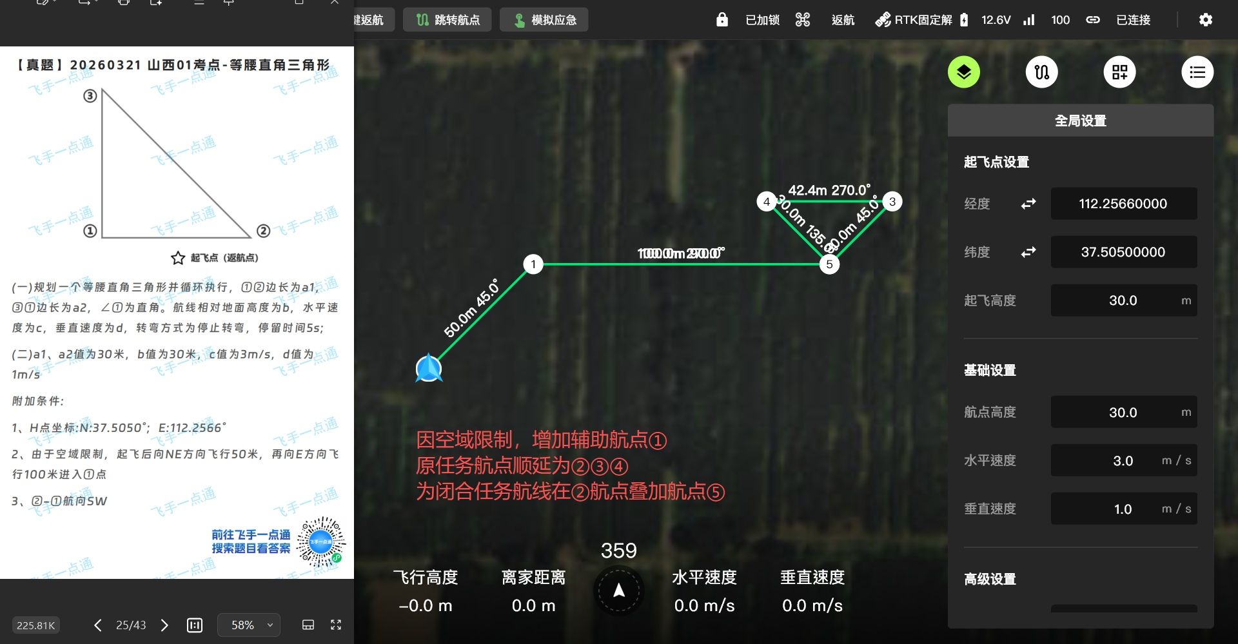Open the 58% zoom dropdown

tap(249, 625)
